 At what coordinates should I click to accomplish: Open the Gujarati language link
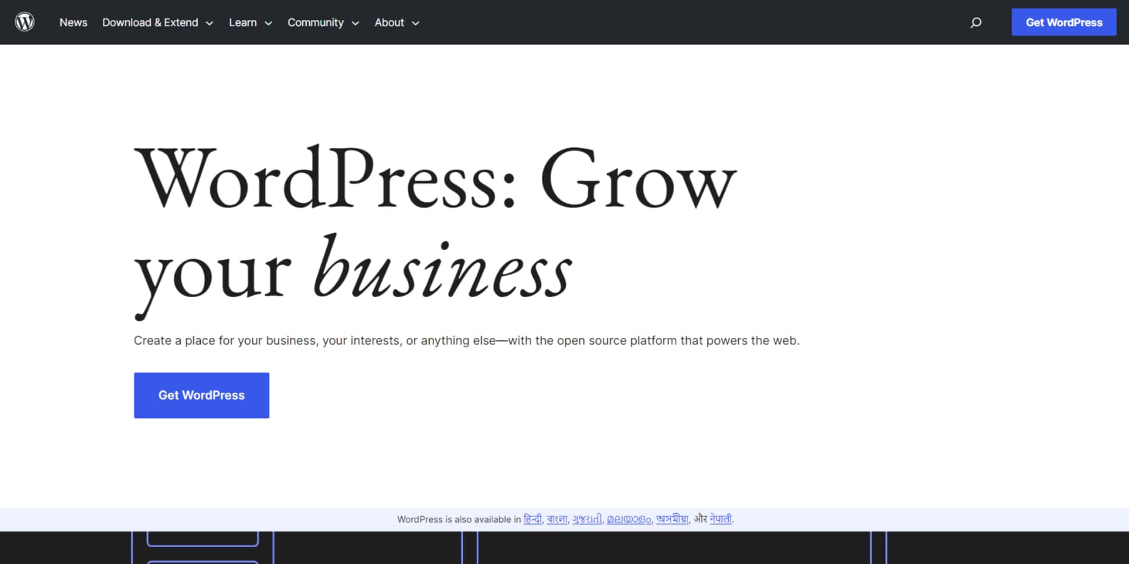587,519
